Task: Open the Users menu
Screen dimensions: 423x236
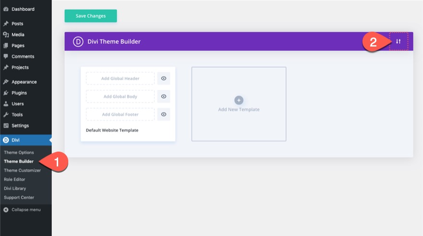Action: [x=26, y=104]
